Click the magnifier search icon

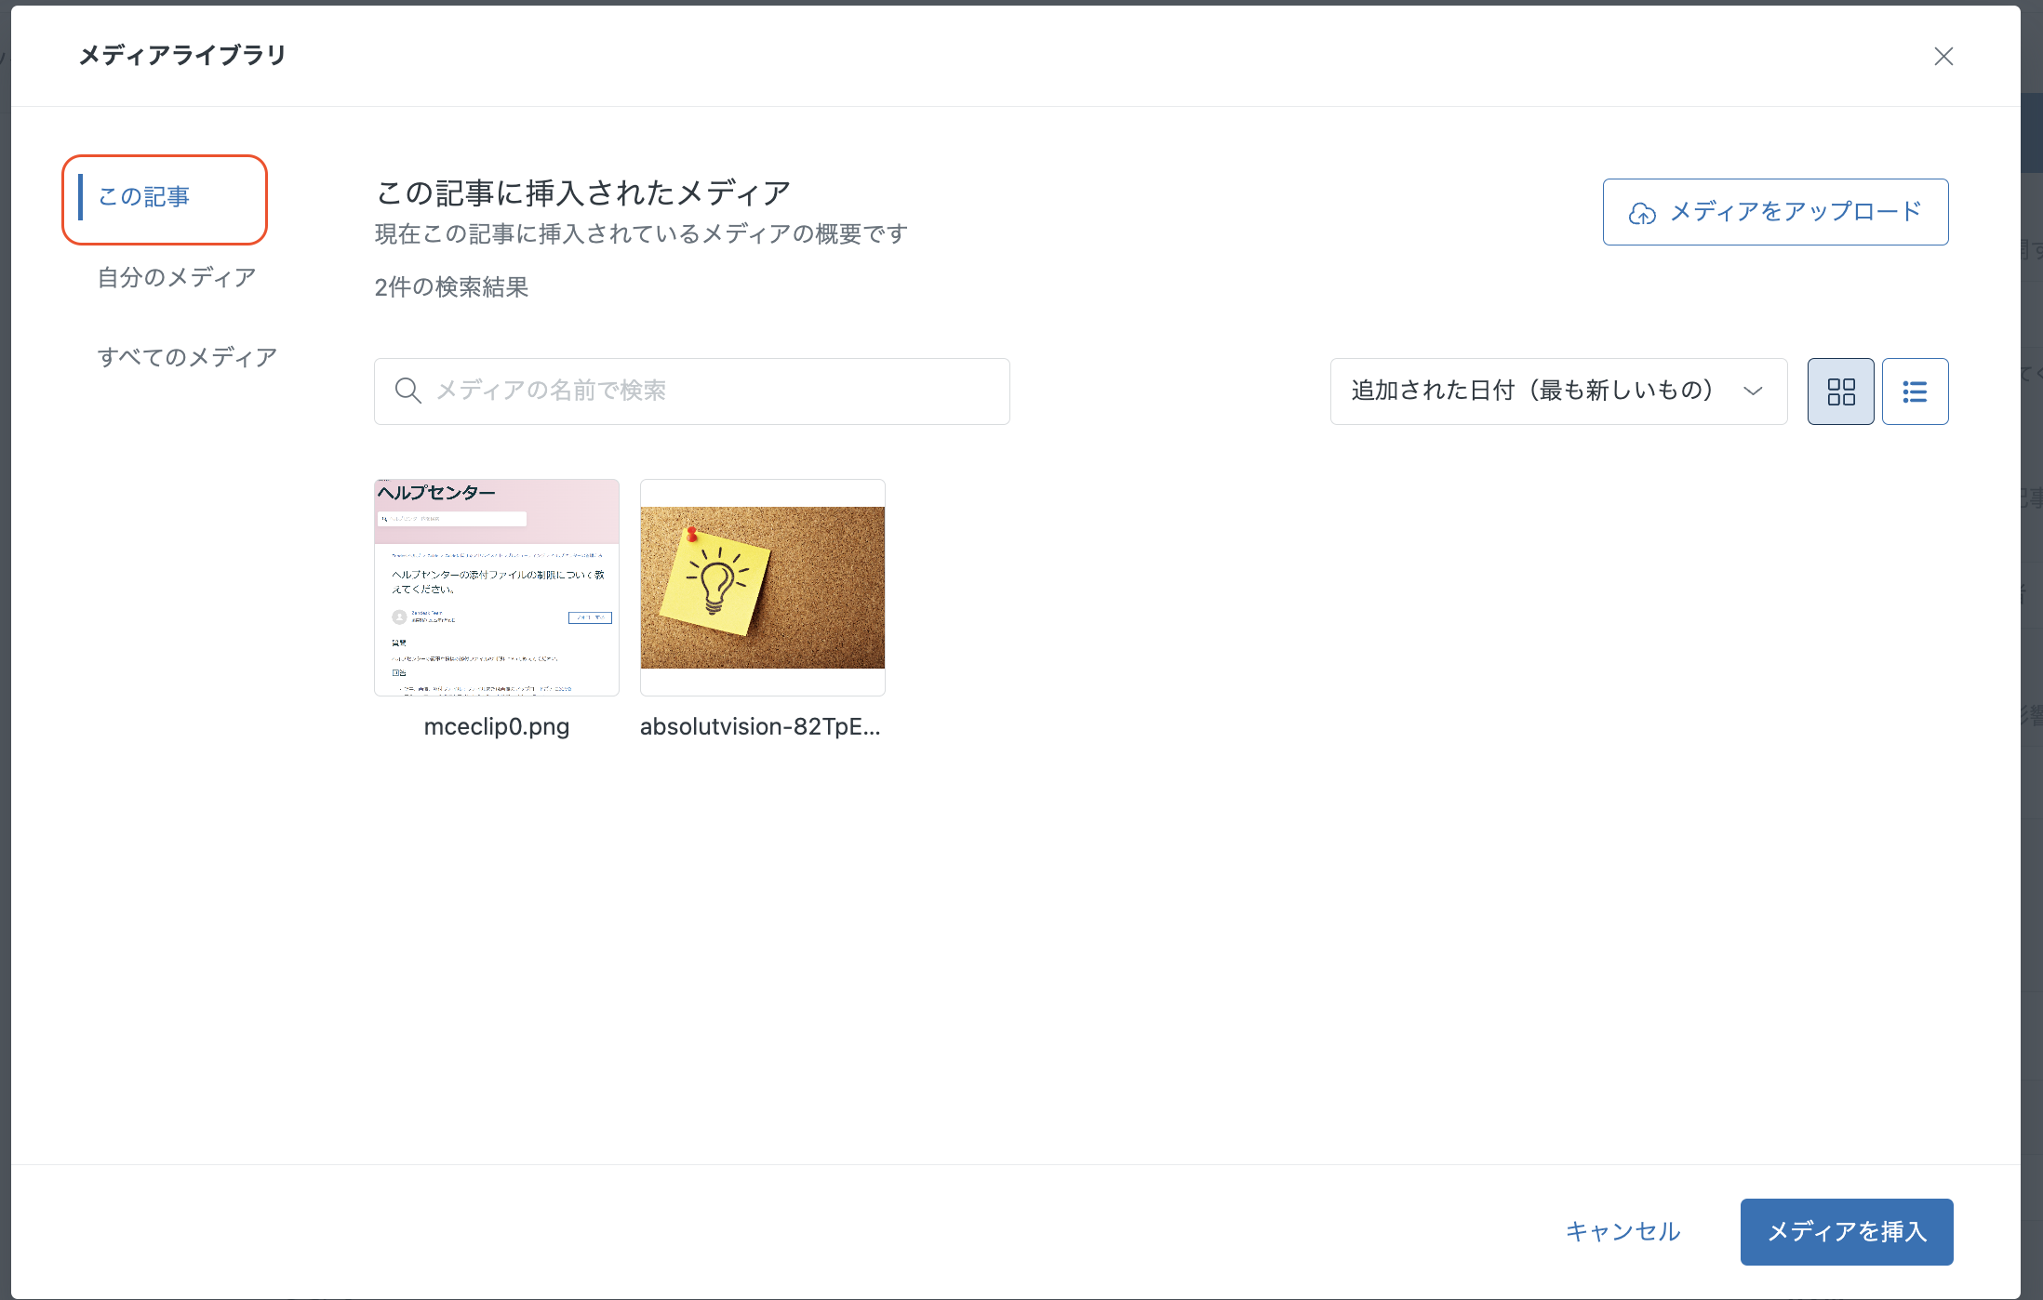(x=407, y=391)
